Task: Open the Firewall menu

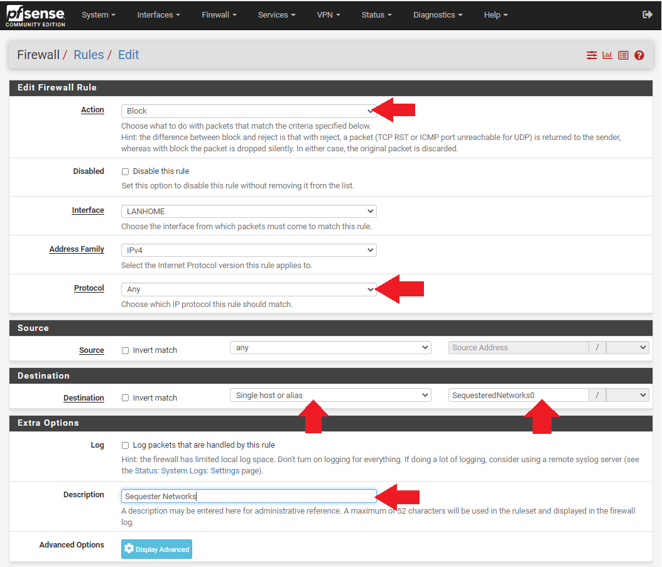Action: tap(219, 15)
